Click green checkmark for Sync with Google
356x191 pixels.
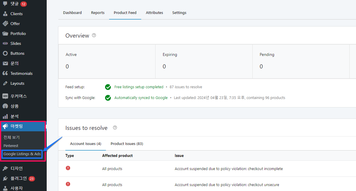click(108, 98)
